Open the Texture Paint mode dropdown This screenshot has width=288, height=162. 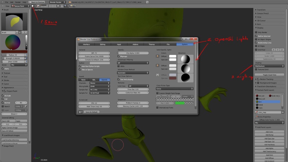(21, 6)
